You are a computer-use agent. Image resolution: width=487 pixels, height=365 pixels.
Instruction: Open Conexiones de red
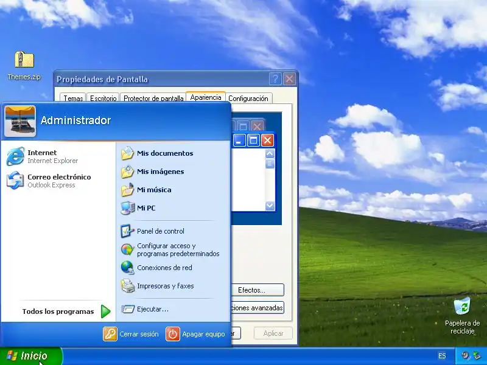point(156,268)
